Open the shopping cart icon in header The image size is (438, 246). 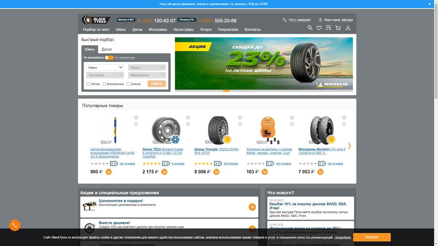(338, 28)
